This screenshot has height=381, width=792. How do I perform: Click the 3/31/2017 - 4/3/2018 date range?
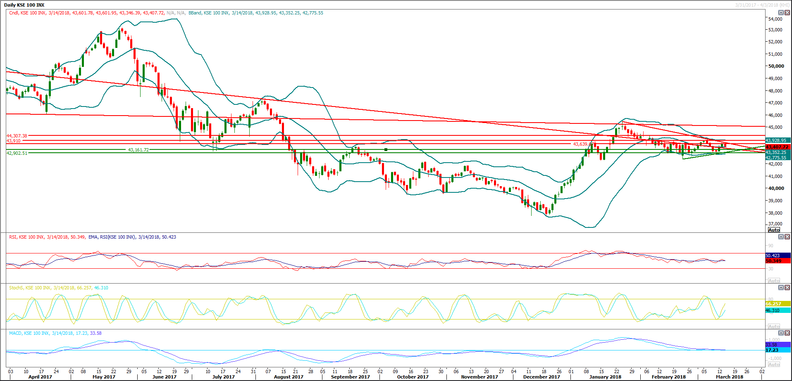[x=762, y=5]
